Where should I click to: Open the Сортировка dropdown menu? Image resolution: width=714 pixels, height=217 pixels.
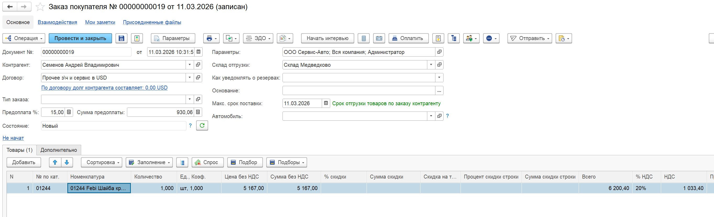(101, 162)
